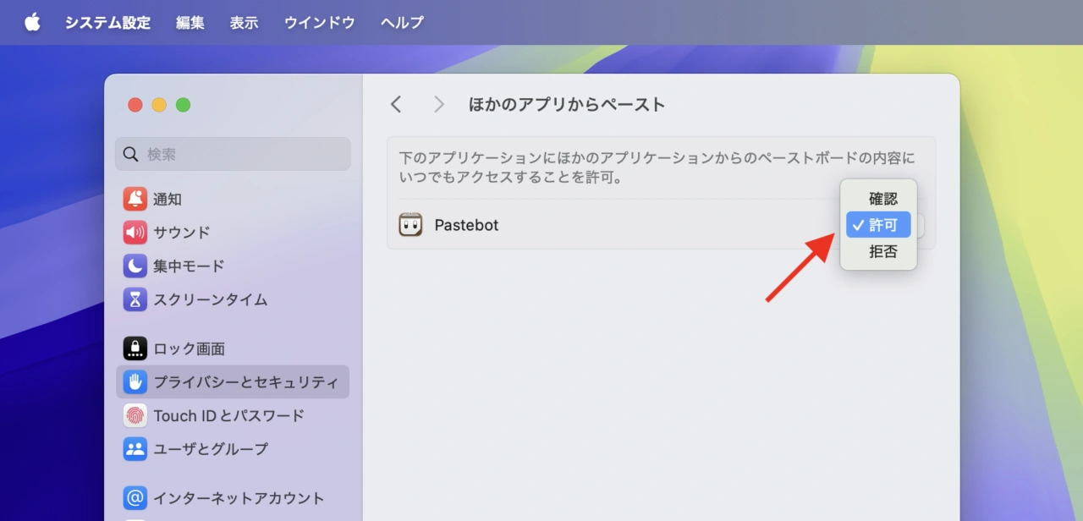Open the Apple menu

click(32, 23)
